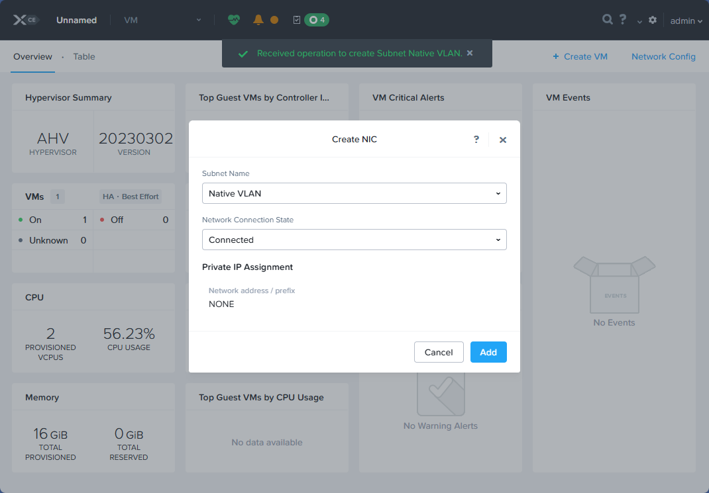
Task: Expand the admin user menu
Action: point(684,21)
